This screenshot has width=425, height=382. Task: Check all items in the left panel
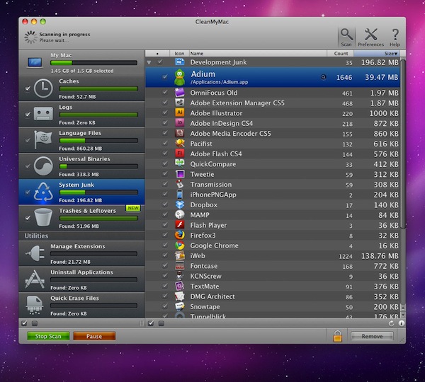click(24, 323)
